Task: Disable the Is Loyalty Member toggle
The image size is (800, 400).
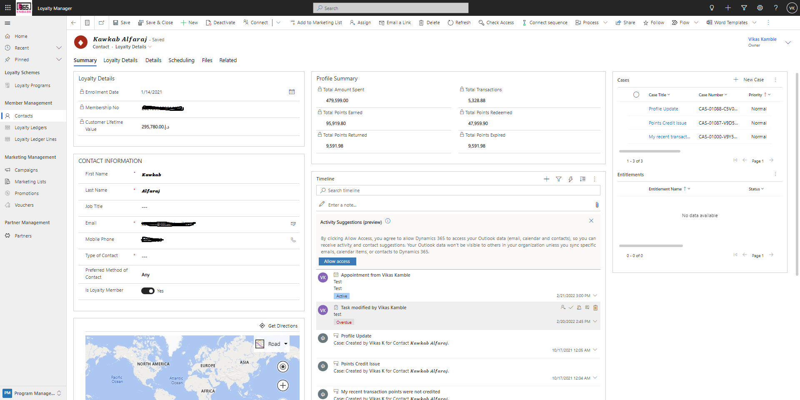Action: pyautogui.click(x=147, y=290)
